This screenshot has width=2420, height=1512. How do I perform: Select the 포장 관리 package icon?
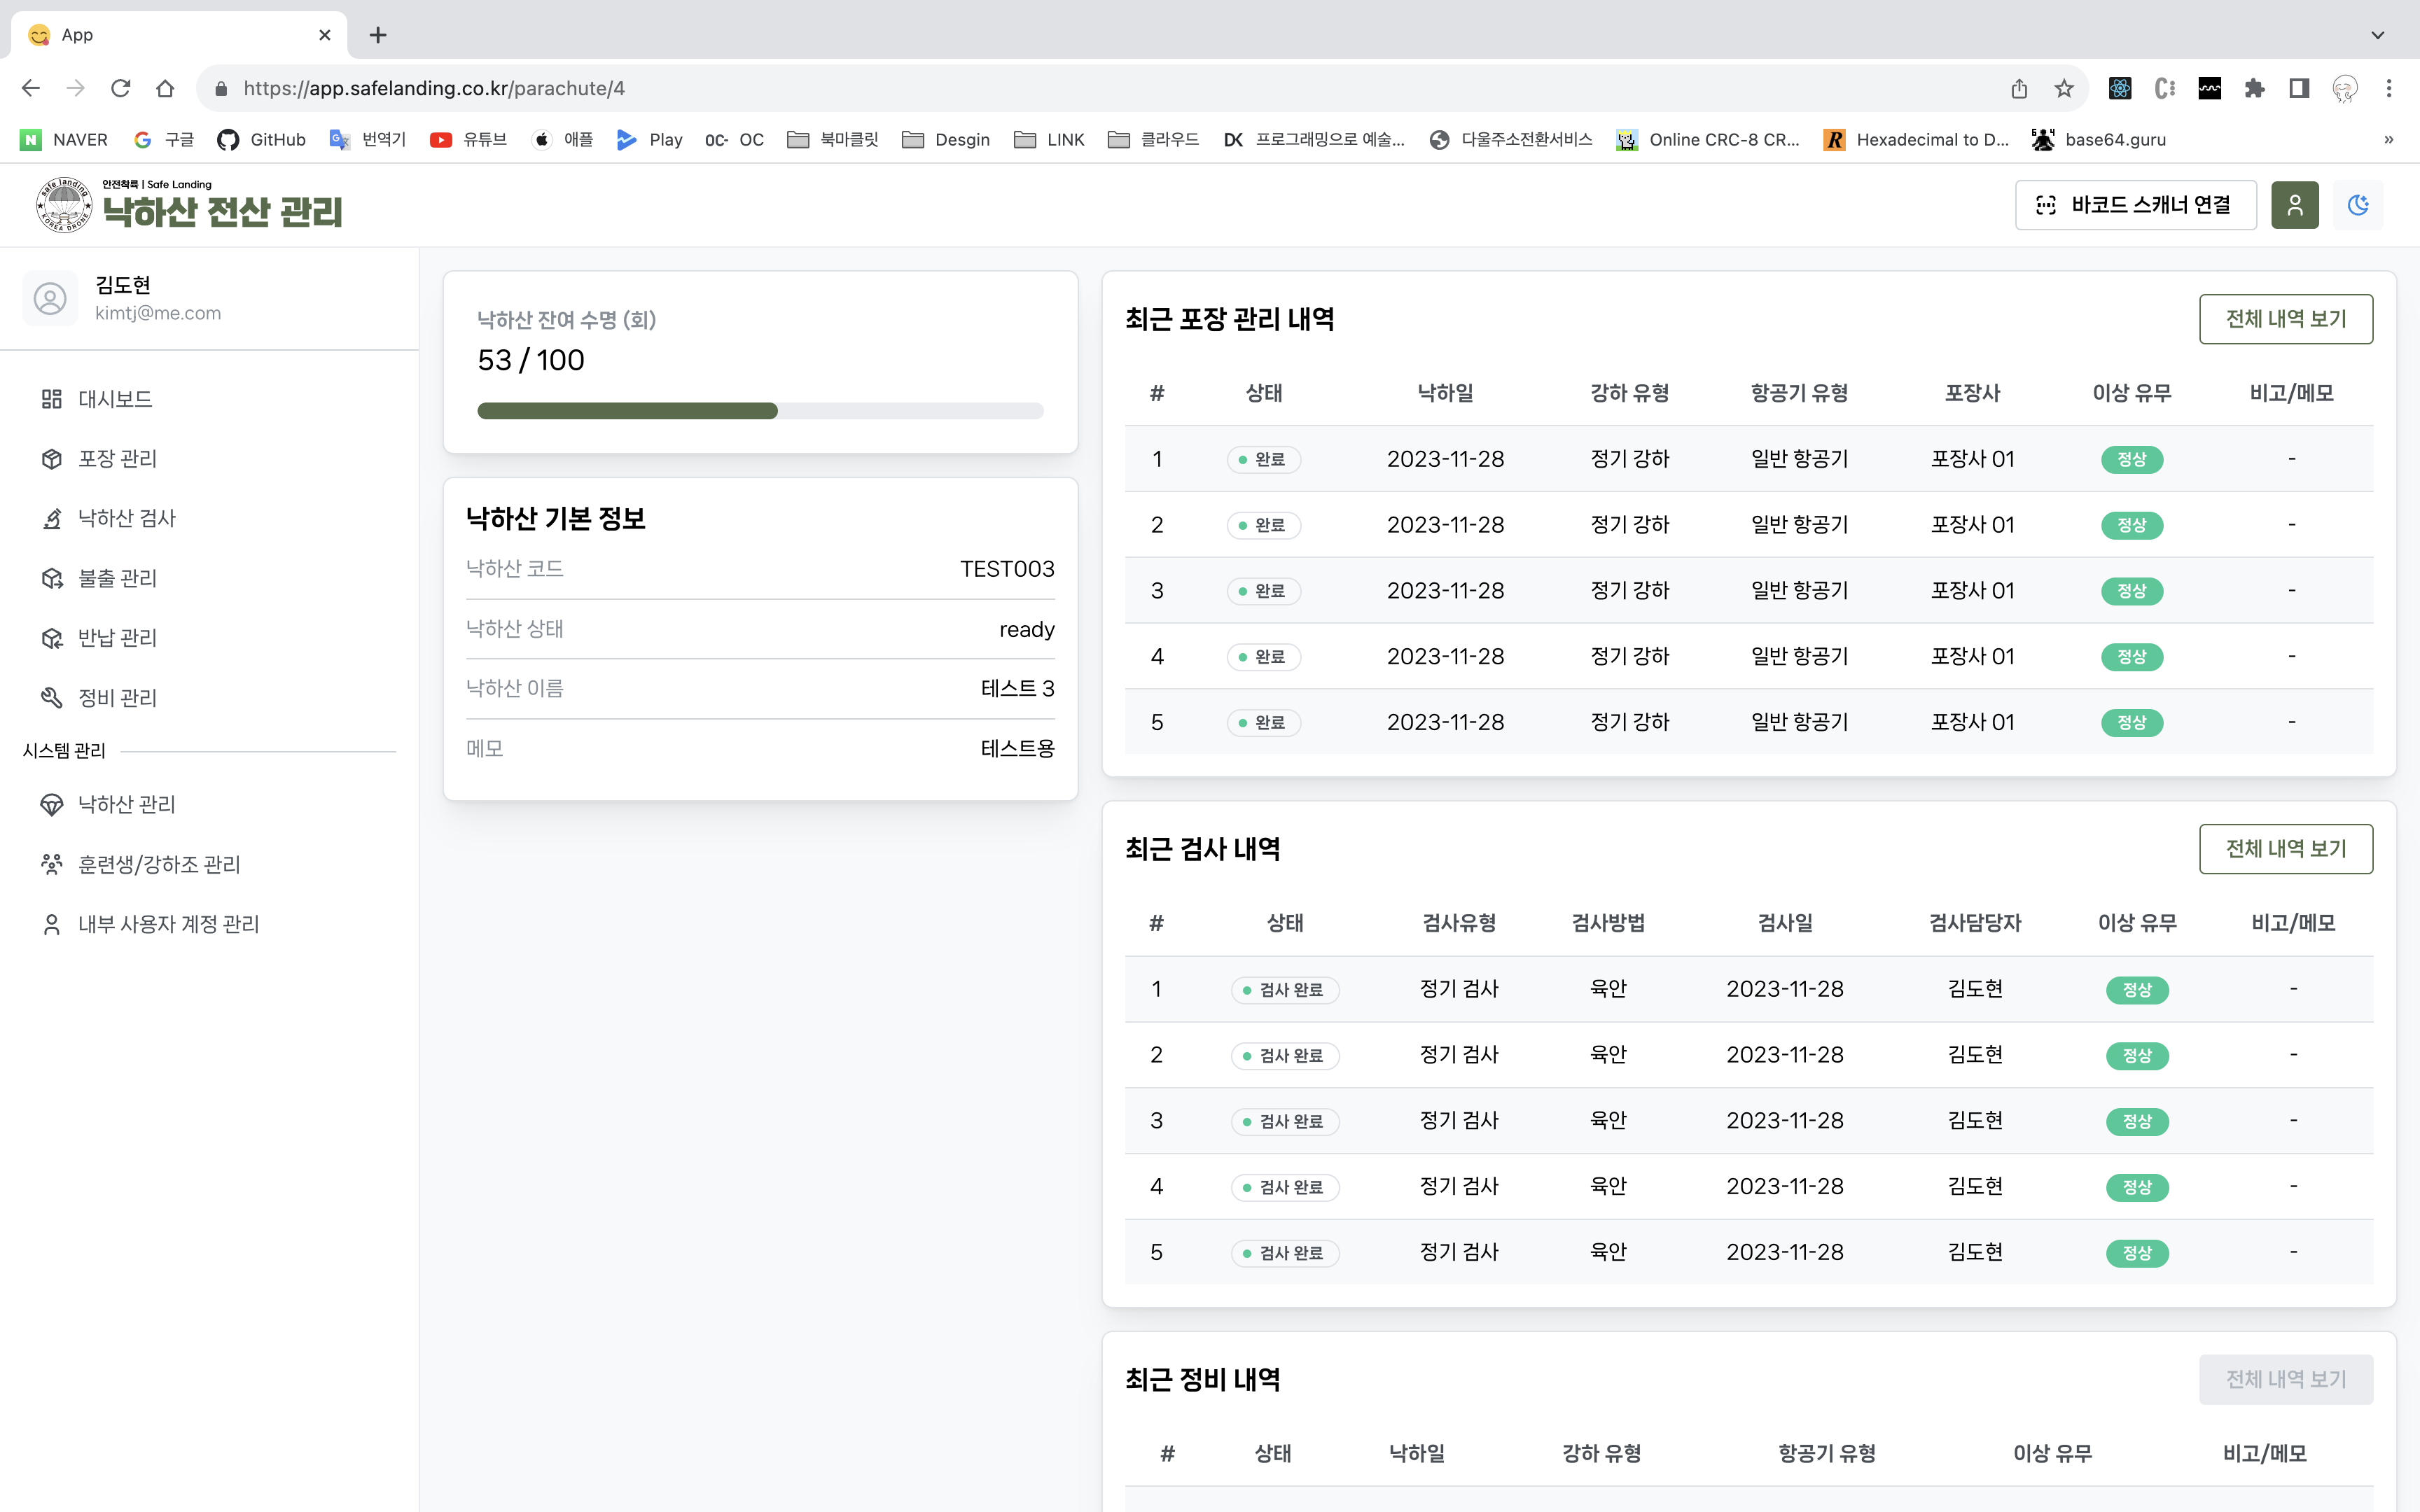pyautogui.click(x=52, y=458)
